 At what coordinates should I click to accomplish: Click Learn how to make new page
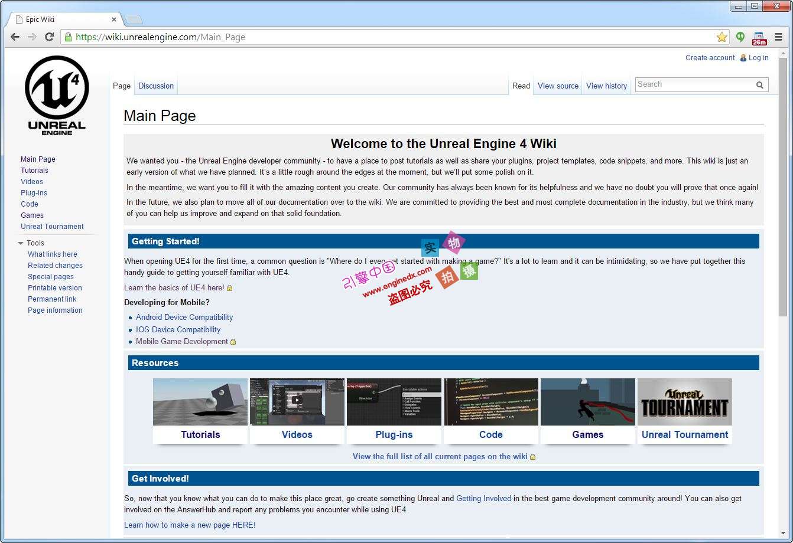(x=190, y=525)
